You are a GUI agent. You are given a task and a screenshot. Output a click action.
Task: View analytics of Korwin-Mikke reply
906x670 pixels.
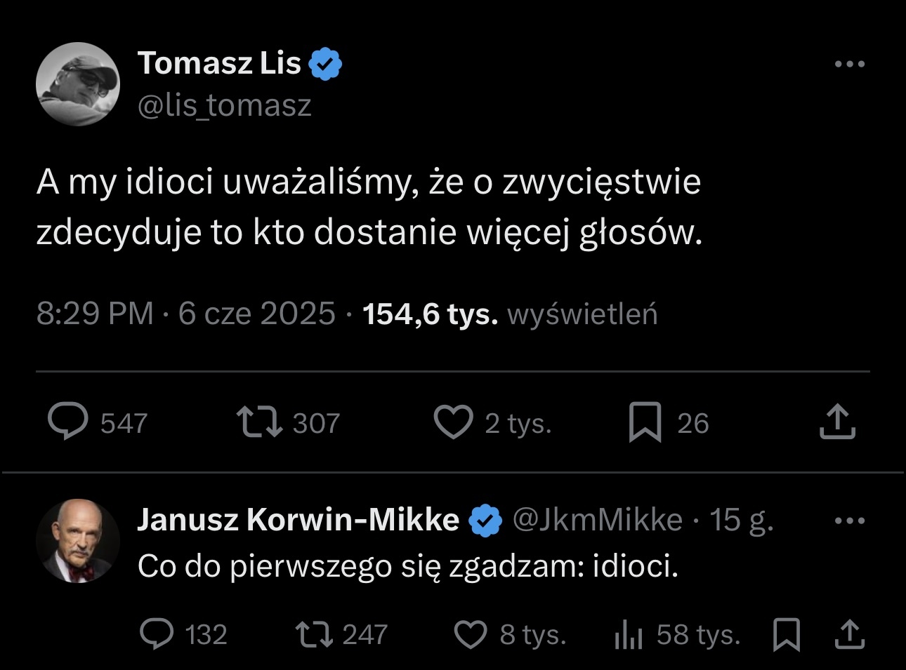[629, 635]
